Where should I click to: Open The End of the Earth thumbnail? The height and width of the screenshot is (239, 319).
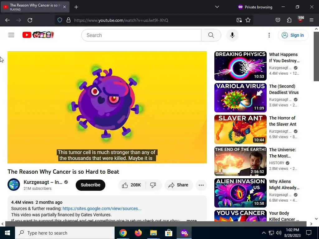point(240,161)
